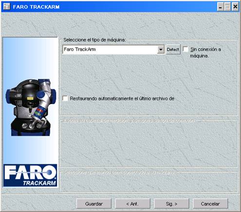The image size is (241, 212).
Task: Click the Detect button
Action: (173, 50)
